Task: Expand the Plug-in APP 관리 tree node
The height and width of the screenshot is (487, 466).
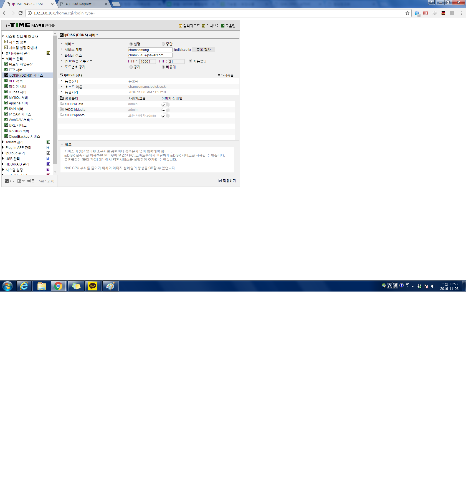Action: coord(3,147)
